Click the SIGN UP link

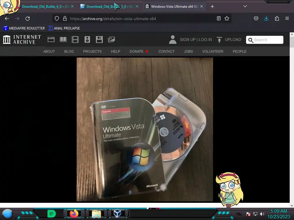(188, 40)
